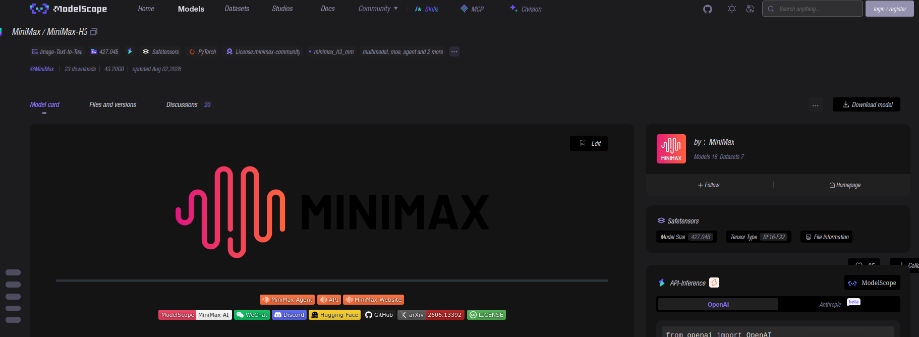Click the login / register button
The width and height of the screenshot is (919, 337).
[x=890, y=9]
